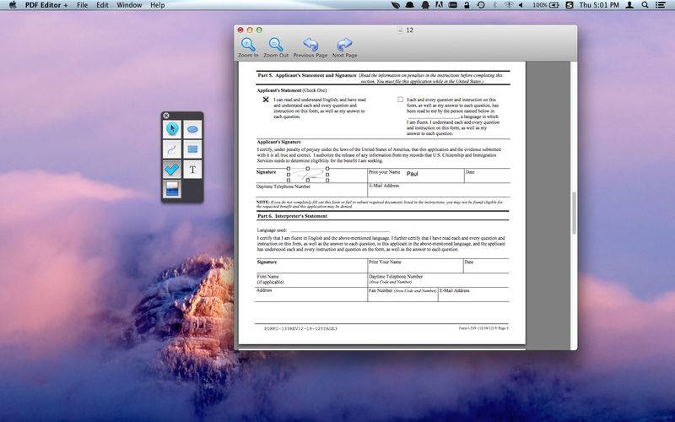Click the Bluetooth menu bar icon
Image resolution: width=675 pixels, height=422 pixels.
click(495, 5)
